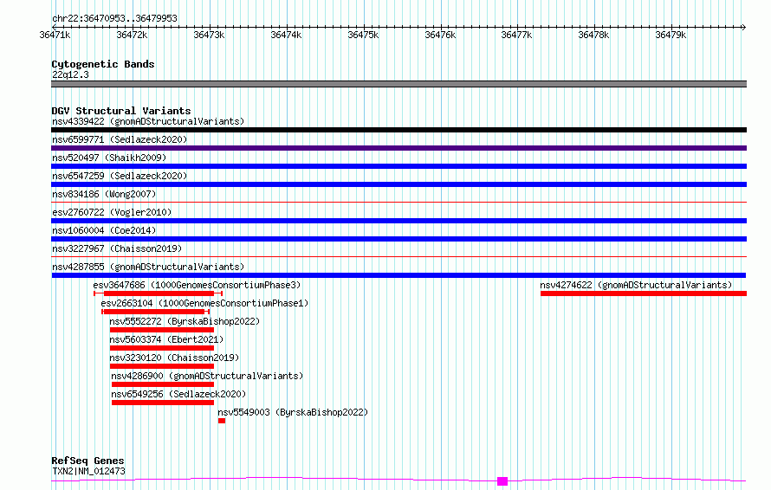Select the small nsv5549003 red marker
771x490 pixels.
coord(222,421)
